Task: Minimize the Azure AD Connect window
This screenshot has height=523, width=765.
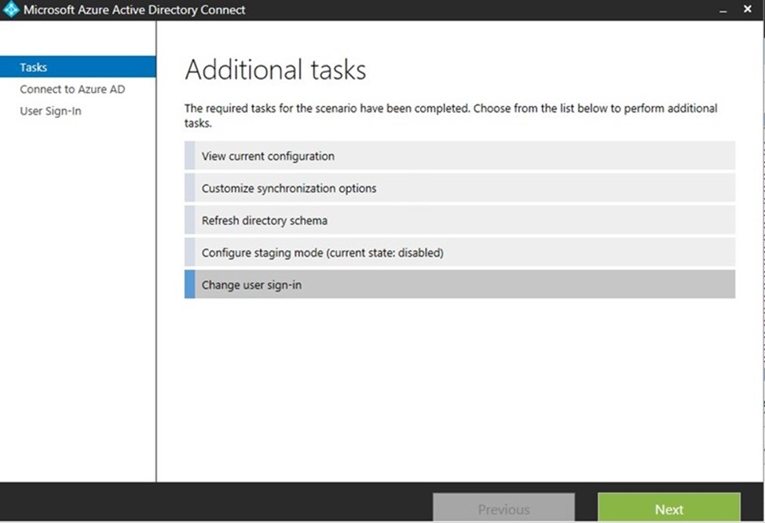Action: pyautogui.click(x=723, y=9)
